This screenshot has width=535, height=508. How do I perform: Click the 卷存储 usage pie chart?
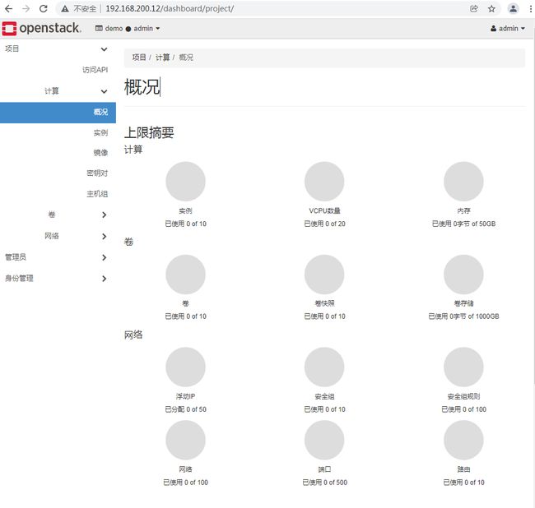point(463,275)
